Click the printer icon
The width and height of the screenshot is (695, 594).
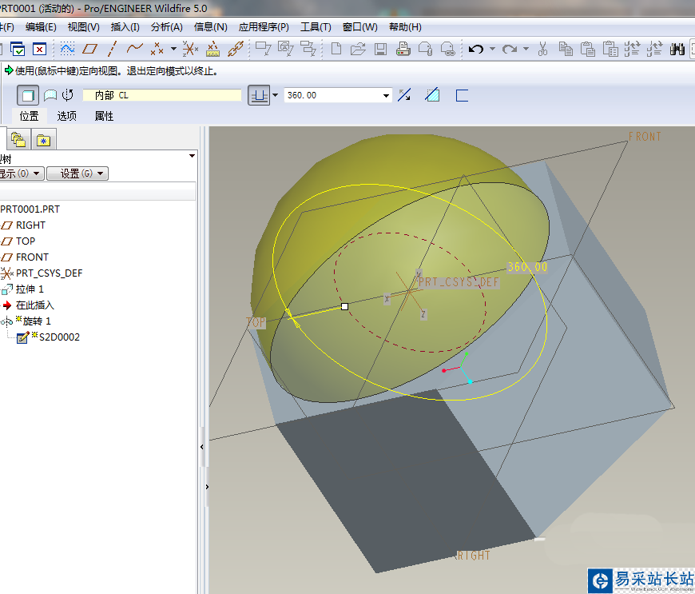(x=403, y=48)
